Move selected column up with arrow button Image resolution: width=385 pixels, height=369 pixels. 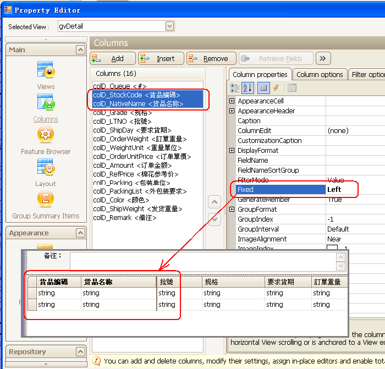pos(215,202)
